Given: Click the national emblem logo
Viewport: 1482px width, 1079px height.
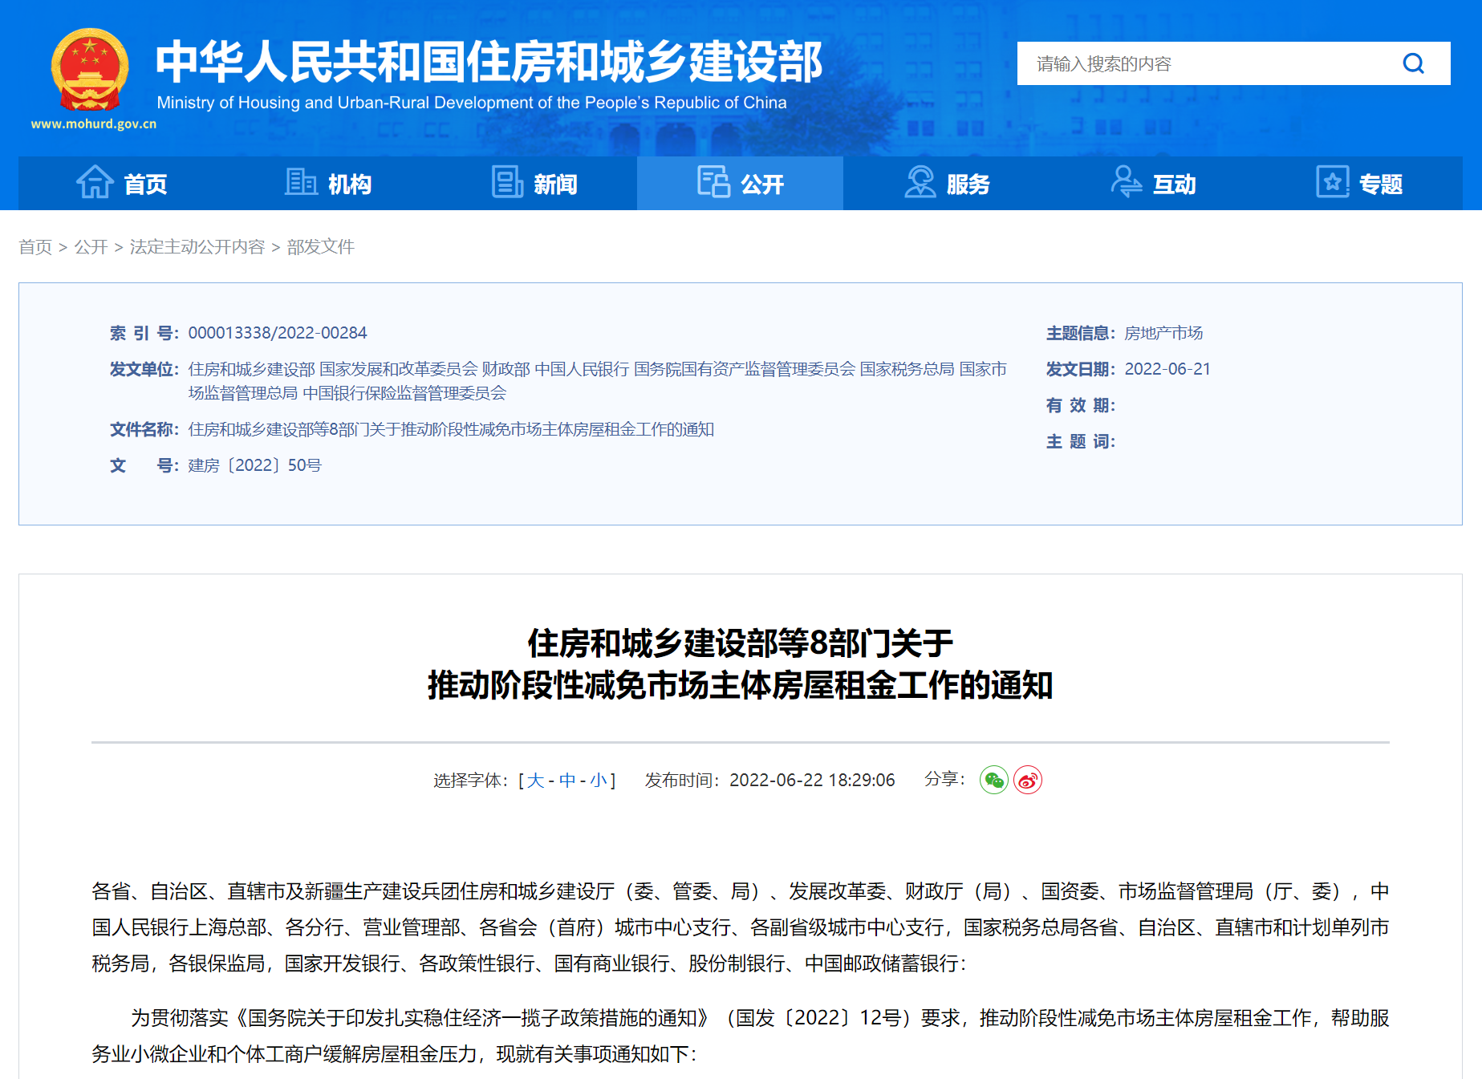Looking at the screenshot, I should point(90,71).
